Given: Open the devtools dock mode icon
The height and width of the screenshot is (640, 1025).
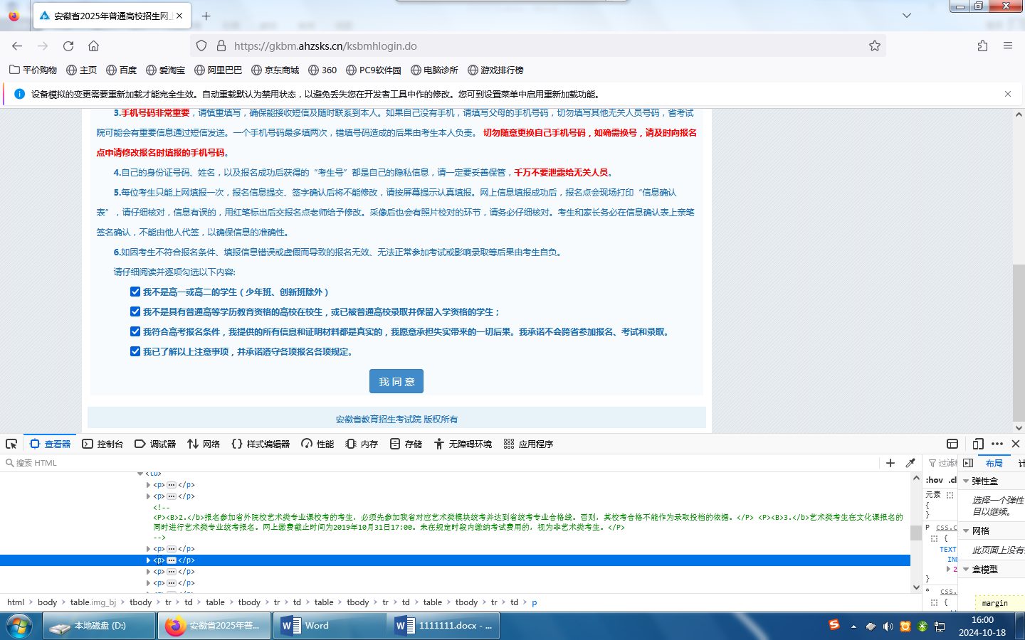Looking at the screenshot, I should [x=952, y=444].
